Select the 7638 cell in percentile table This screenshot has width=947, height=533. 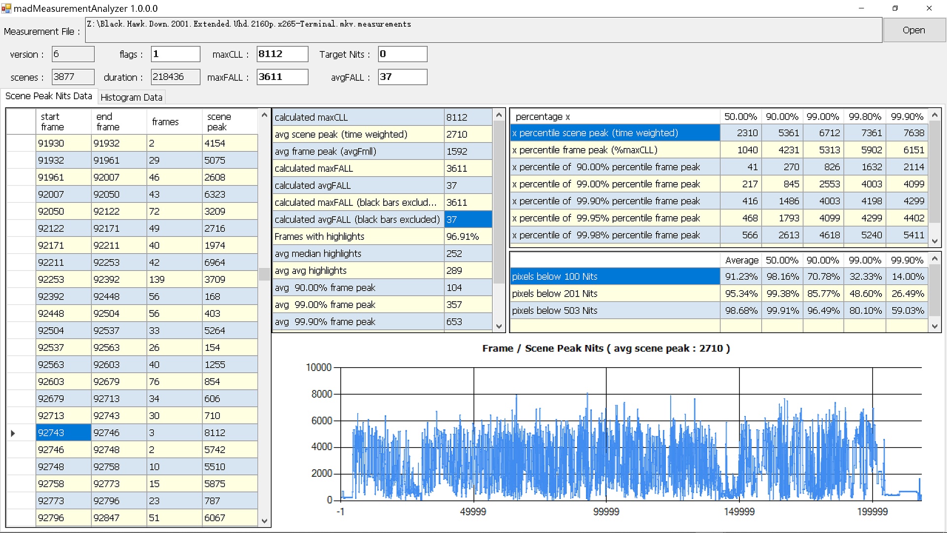(907, 133)
